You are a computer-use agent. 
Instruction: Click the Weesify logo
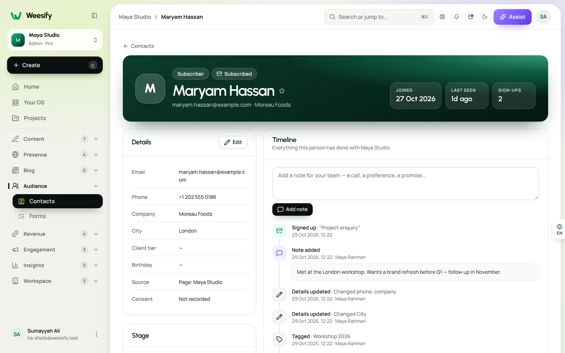click(x=31, y=16)
